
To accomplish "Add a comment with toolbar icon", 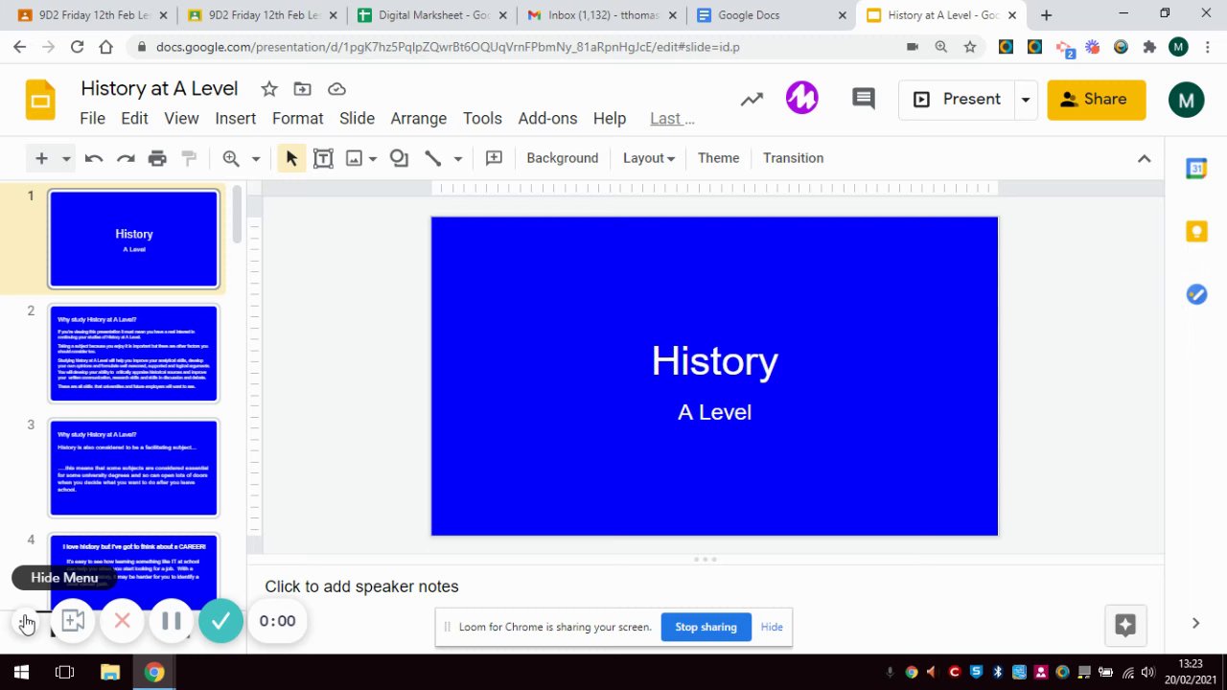I will (494, 158).
